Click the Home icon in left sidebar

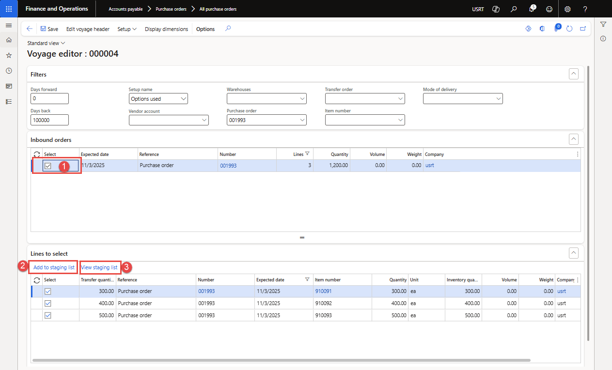pyautogui.click(x=9, y=40)
